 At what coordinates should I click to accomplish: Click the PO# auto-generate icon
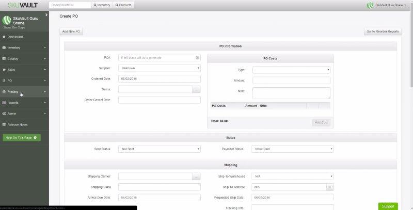[197, 57]
